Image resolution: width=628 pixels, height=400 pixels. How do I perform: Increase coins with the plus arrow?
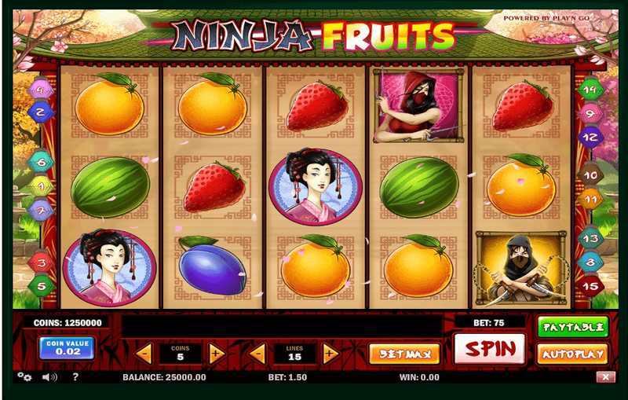[x=217, y=354]
